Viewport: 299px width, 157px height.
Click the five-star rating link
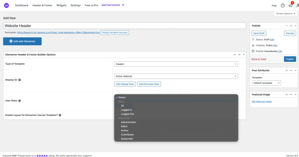pyautogui.click(x=42, y=156)
